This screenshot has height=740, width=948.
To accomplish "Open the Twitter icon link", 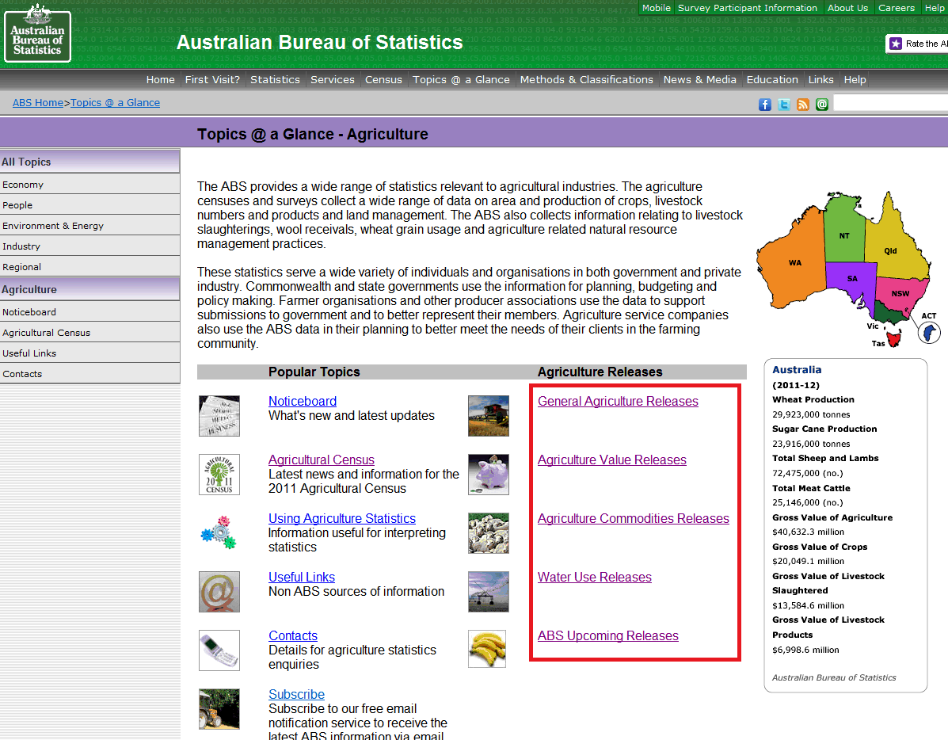I will click(784, 105).
